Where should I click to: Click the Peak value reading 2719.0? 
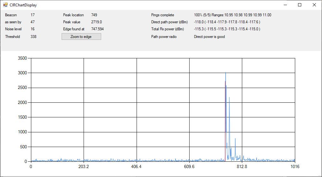pos(96,22)
